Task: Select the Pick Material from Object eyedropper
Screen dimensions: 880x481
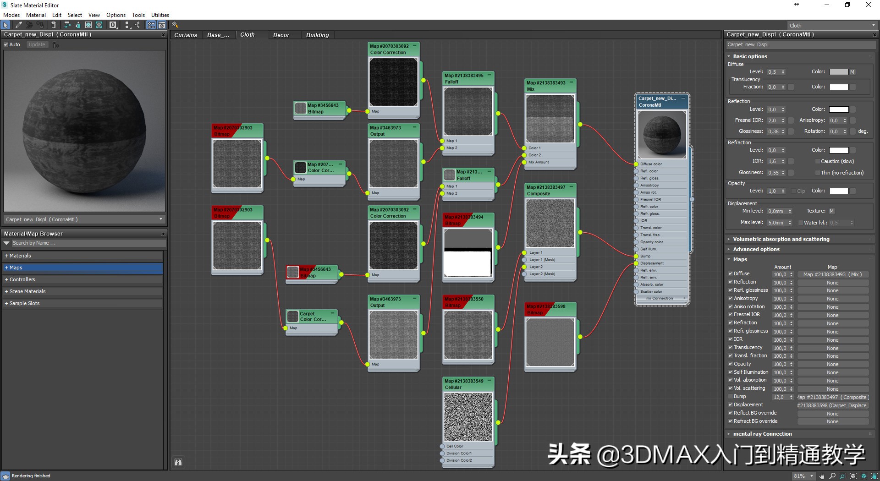Action: [x=19, y=25]
